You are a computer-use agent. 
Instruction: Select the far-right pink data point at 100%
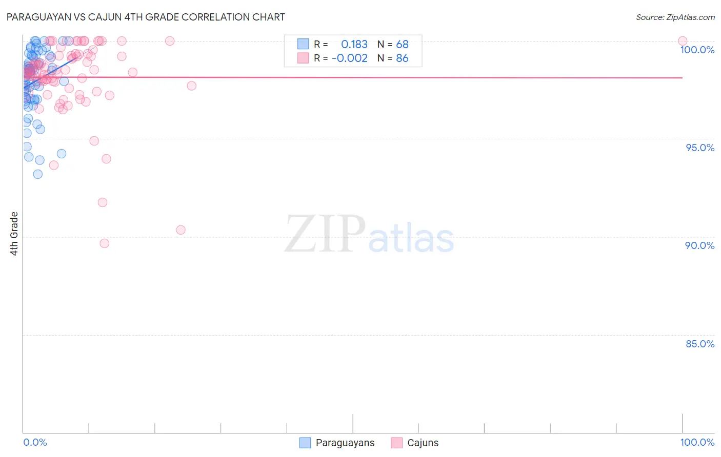(683, 41)
